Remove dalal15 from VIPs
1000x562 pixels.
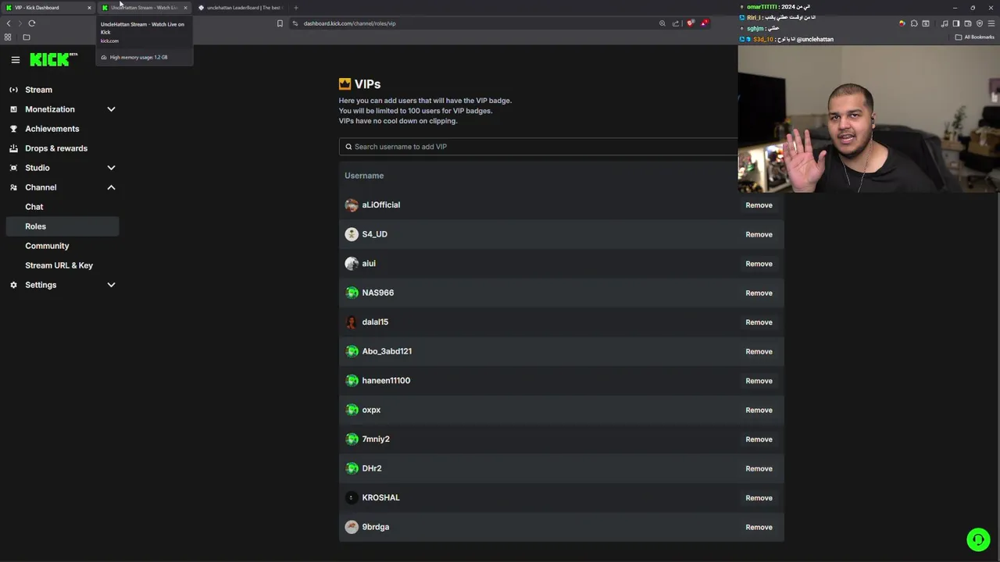(x=759, y=322)
